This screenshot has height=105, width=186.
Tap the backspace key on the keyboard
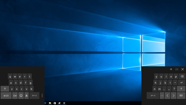tap(182, 76)
